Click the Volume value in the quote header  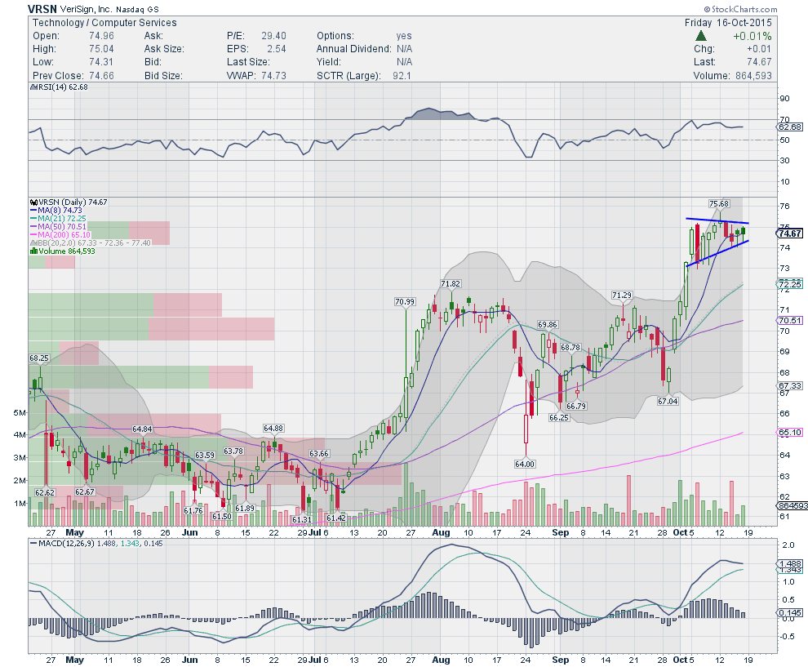click(753, 76)
